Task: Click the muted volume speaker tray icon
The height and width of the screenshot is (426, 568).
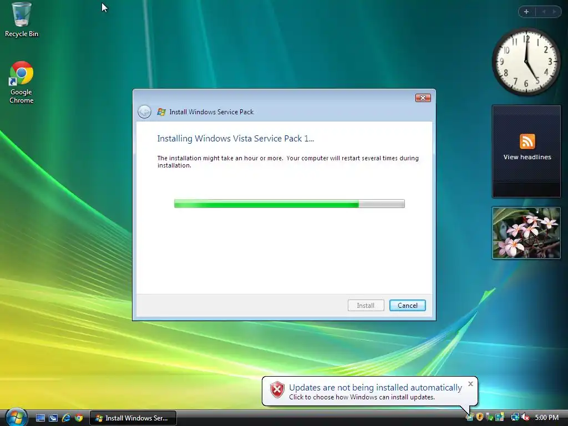Action: [x=525, y=417]
